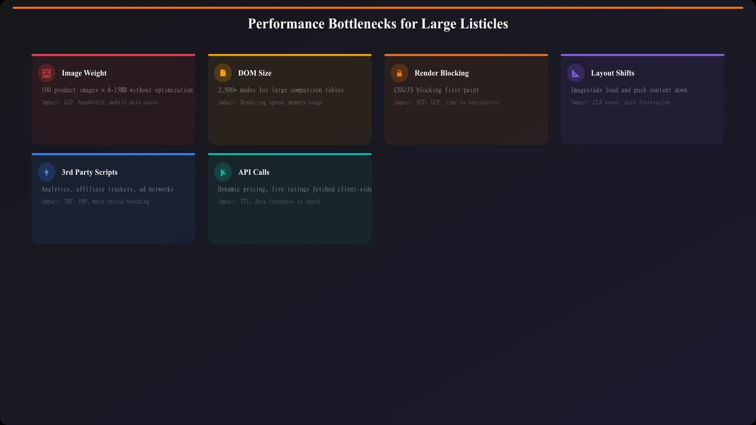This screenshot has height=425, width=756.
Task: Click the purple accent bar above Layout Shifts
Action: tap(643, 55)
